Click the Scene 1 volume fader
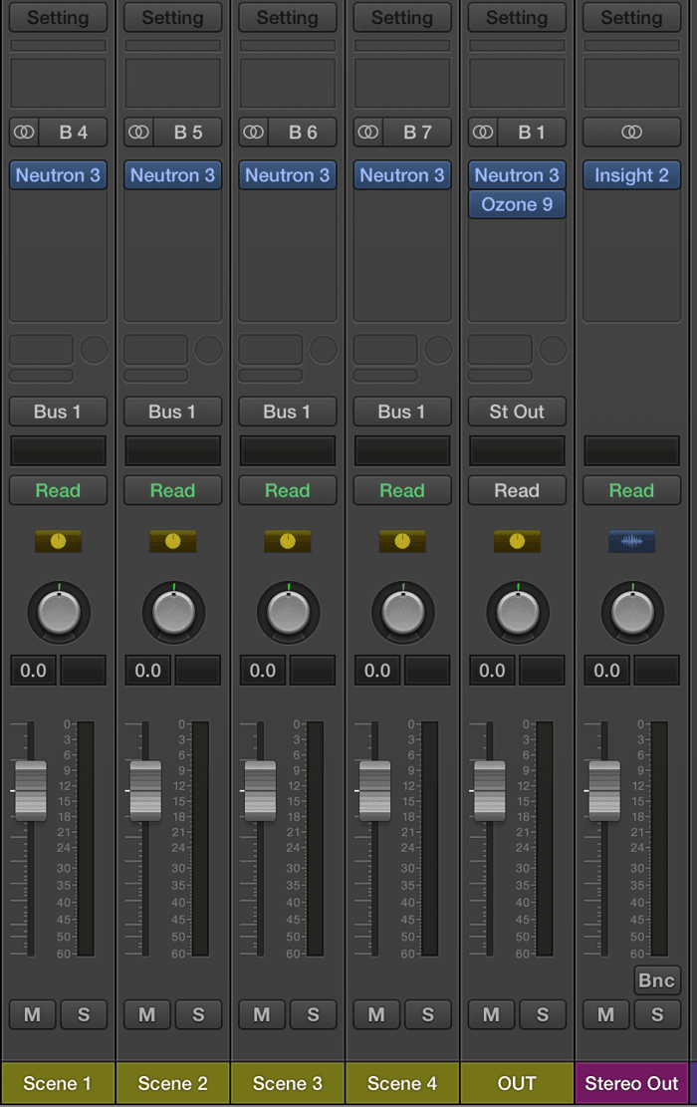This screenshot has height=1107, width=697. click(x=30, y=791)
